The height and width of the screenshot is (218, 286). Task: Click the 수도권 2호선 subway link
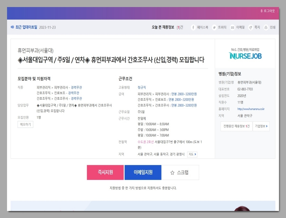point(146,142)
